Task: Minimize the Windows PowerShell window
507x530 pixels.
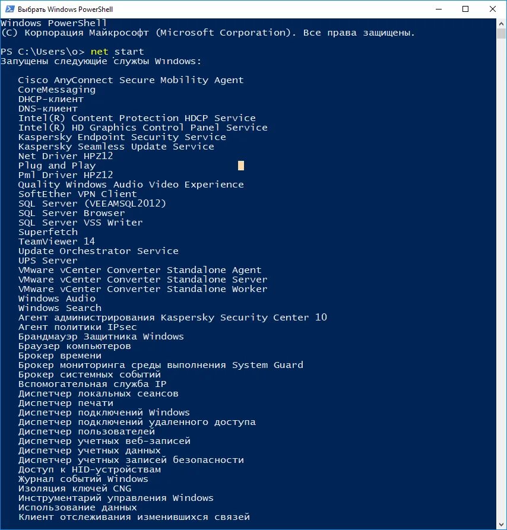Action: pyautogui.click(x=439, y=9)
